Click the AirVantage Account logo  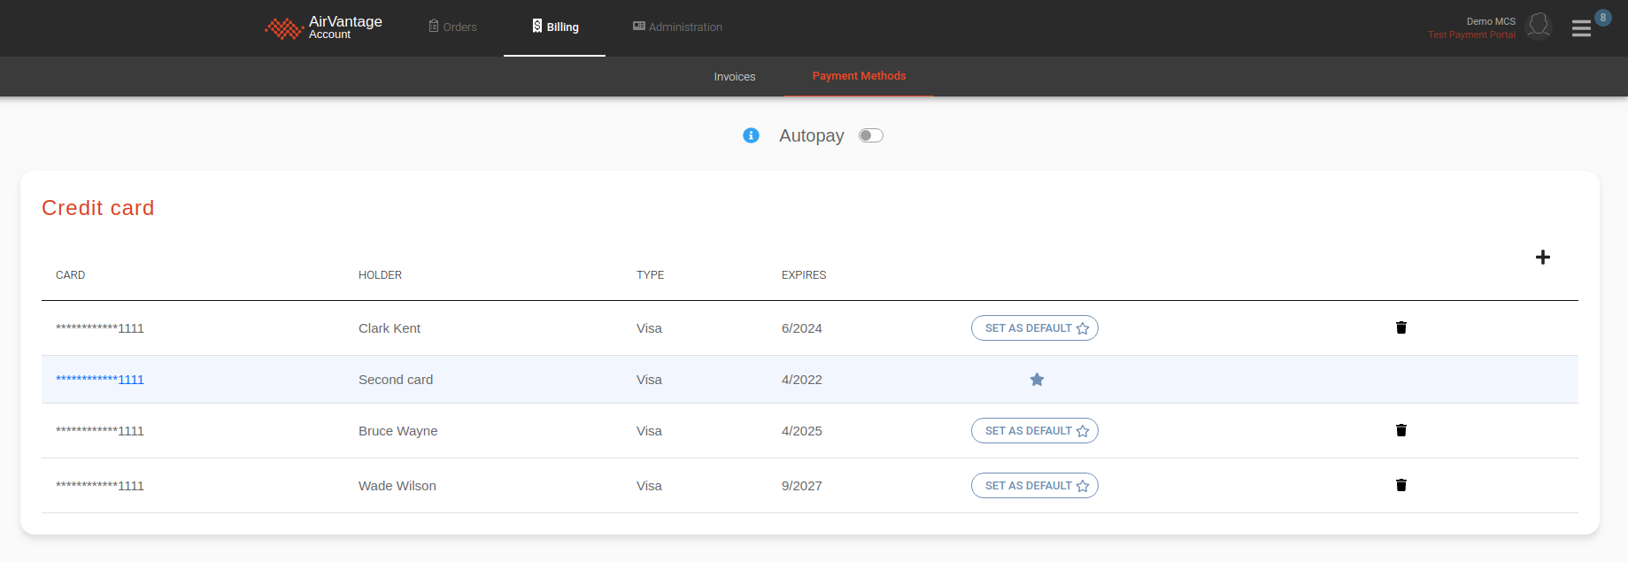(324, 27)
